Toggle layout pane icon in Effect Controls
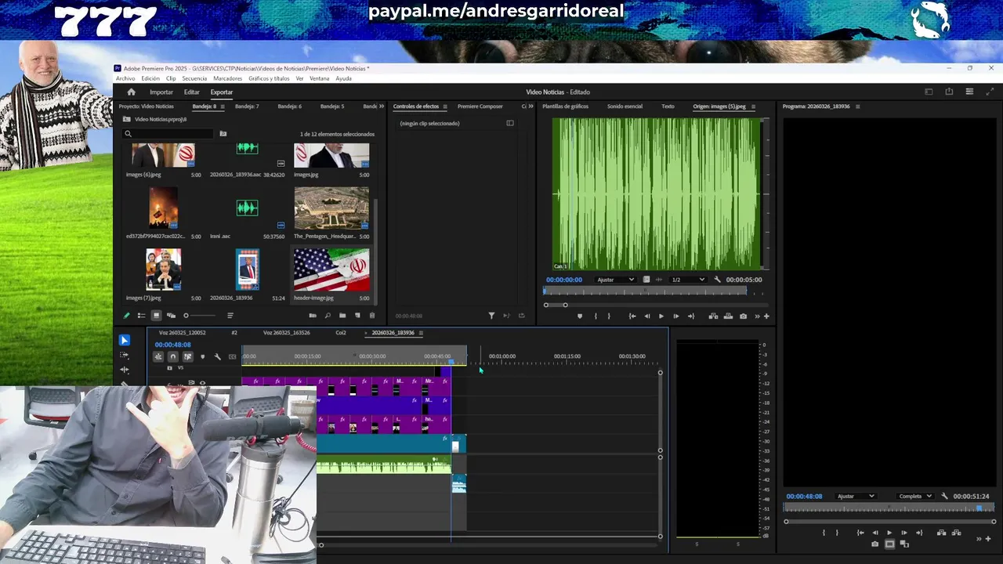Viewport: 1003px width, 564px height. pyautogui.click(x=510, y=123)
